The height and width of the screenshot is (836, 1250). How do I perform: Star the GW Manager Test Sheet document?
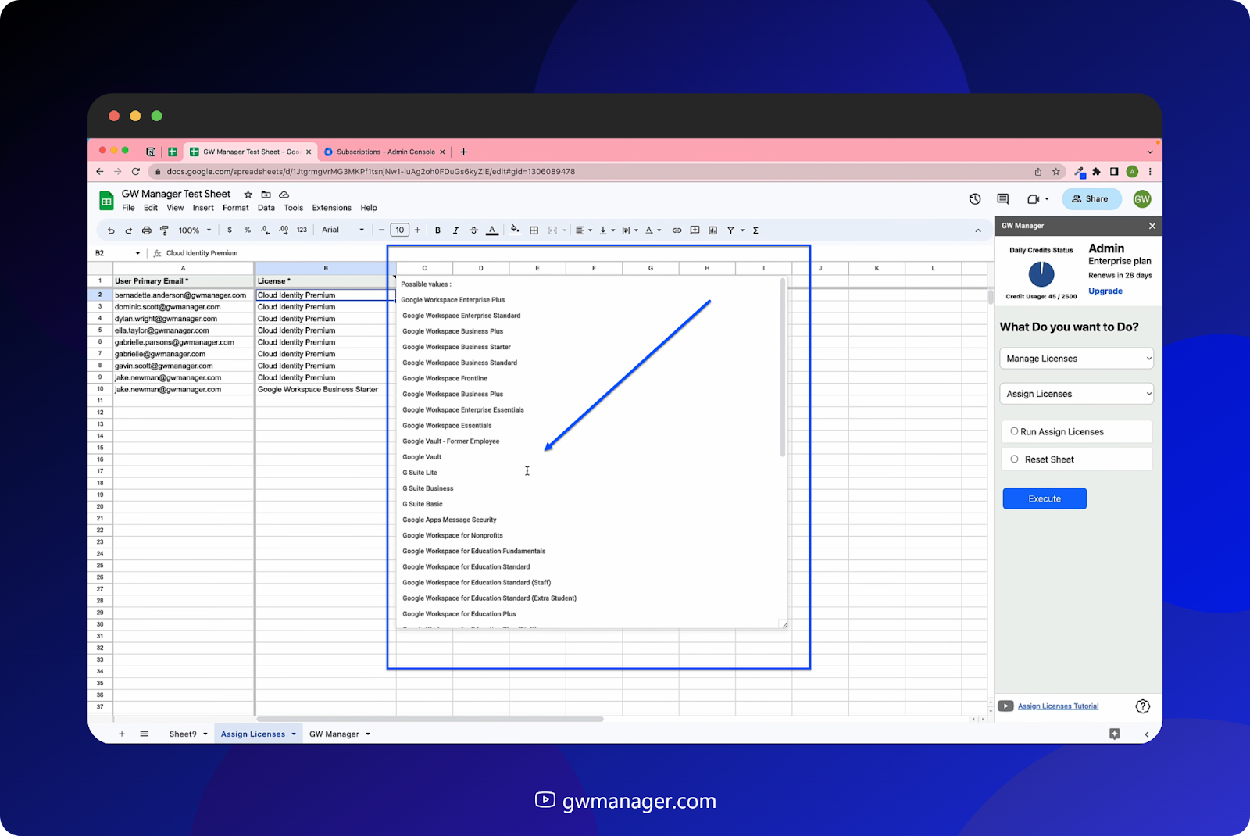(x=248, y=195)
